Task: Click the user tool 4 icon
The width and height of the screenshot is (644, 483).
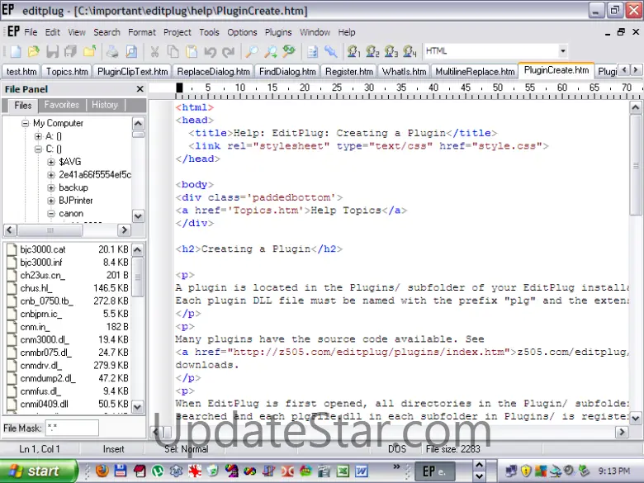Action: click(410, 51)
